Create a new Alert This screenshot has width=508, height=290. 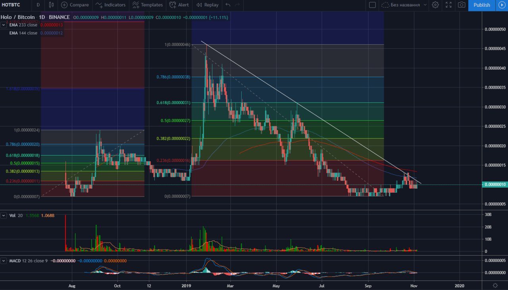tap(179, 5)
